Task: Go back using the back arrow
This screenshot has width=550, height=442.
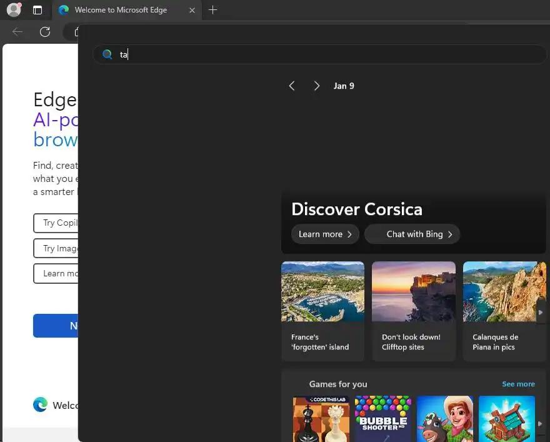Action: [17, 32]
